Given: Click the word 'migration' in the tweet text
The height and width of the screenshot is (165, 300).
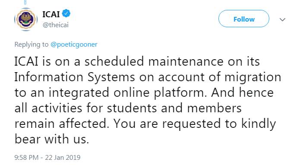Looking at the screenshot, I should [x=253, y=77].
